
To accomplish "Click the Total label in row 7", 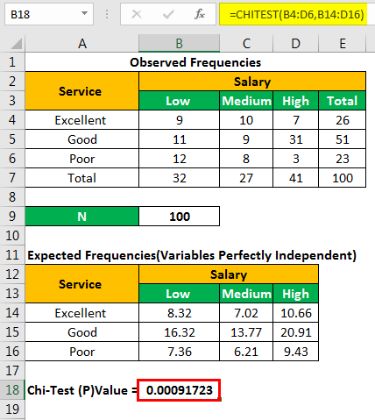I will (81, 178).
